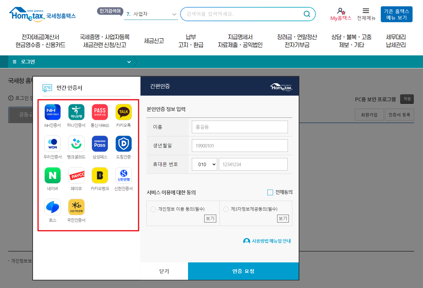The height and width of the screenshot is (288, 423).
Task: Choose 신한인증서 icon
Action: 124,175
